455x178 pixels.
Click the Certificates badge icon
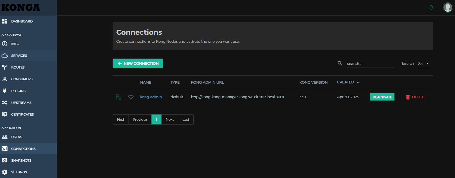5,114
